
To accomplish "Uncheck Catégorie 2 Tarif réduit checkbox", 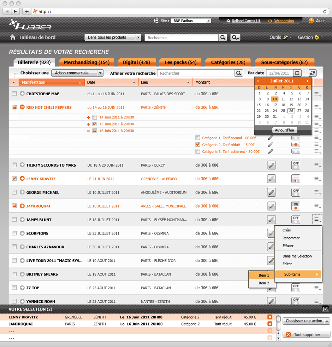I will (x=198, y=145).
